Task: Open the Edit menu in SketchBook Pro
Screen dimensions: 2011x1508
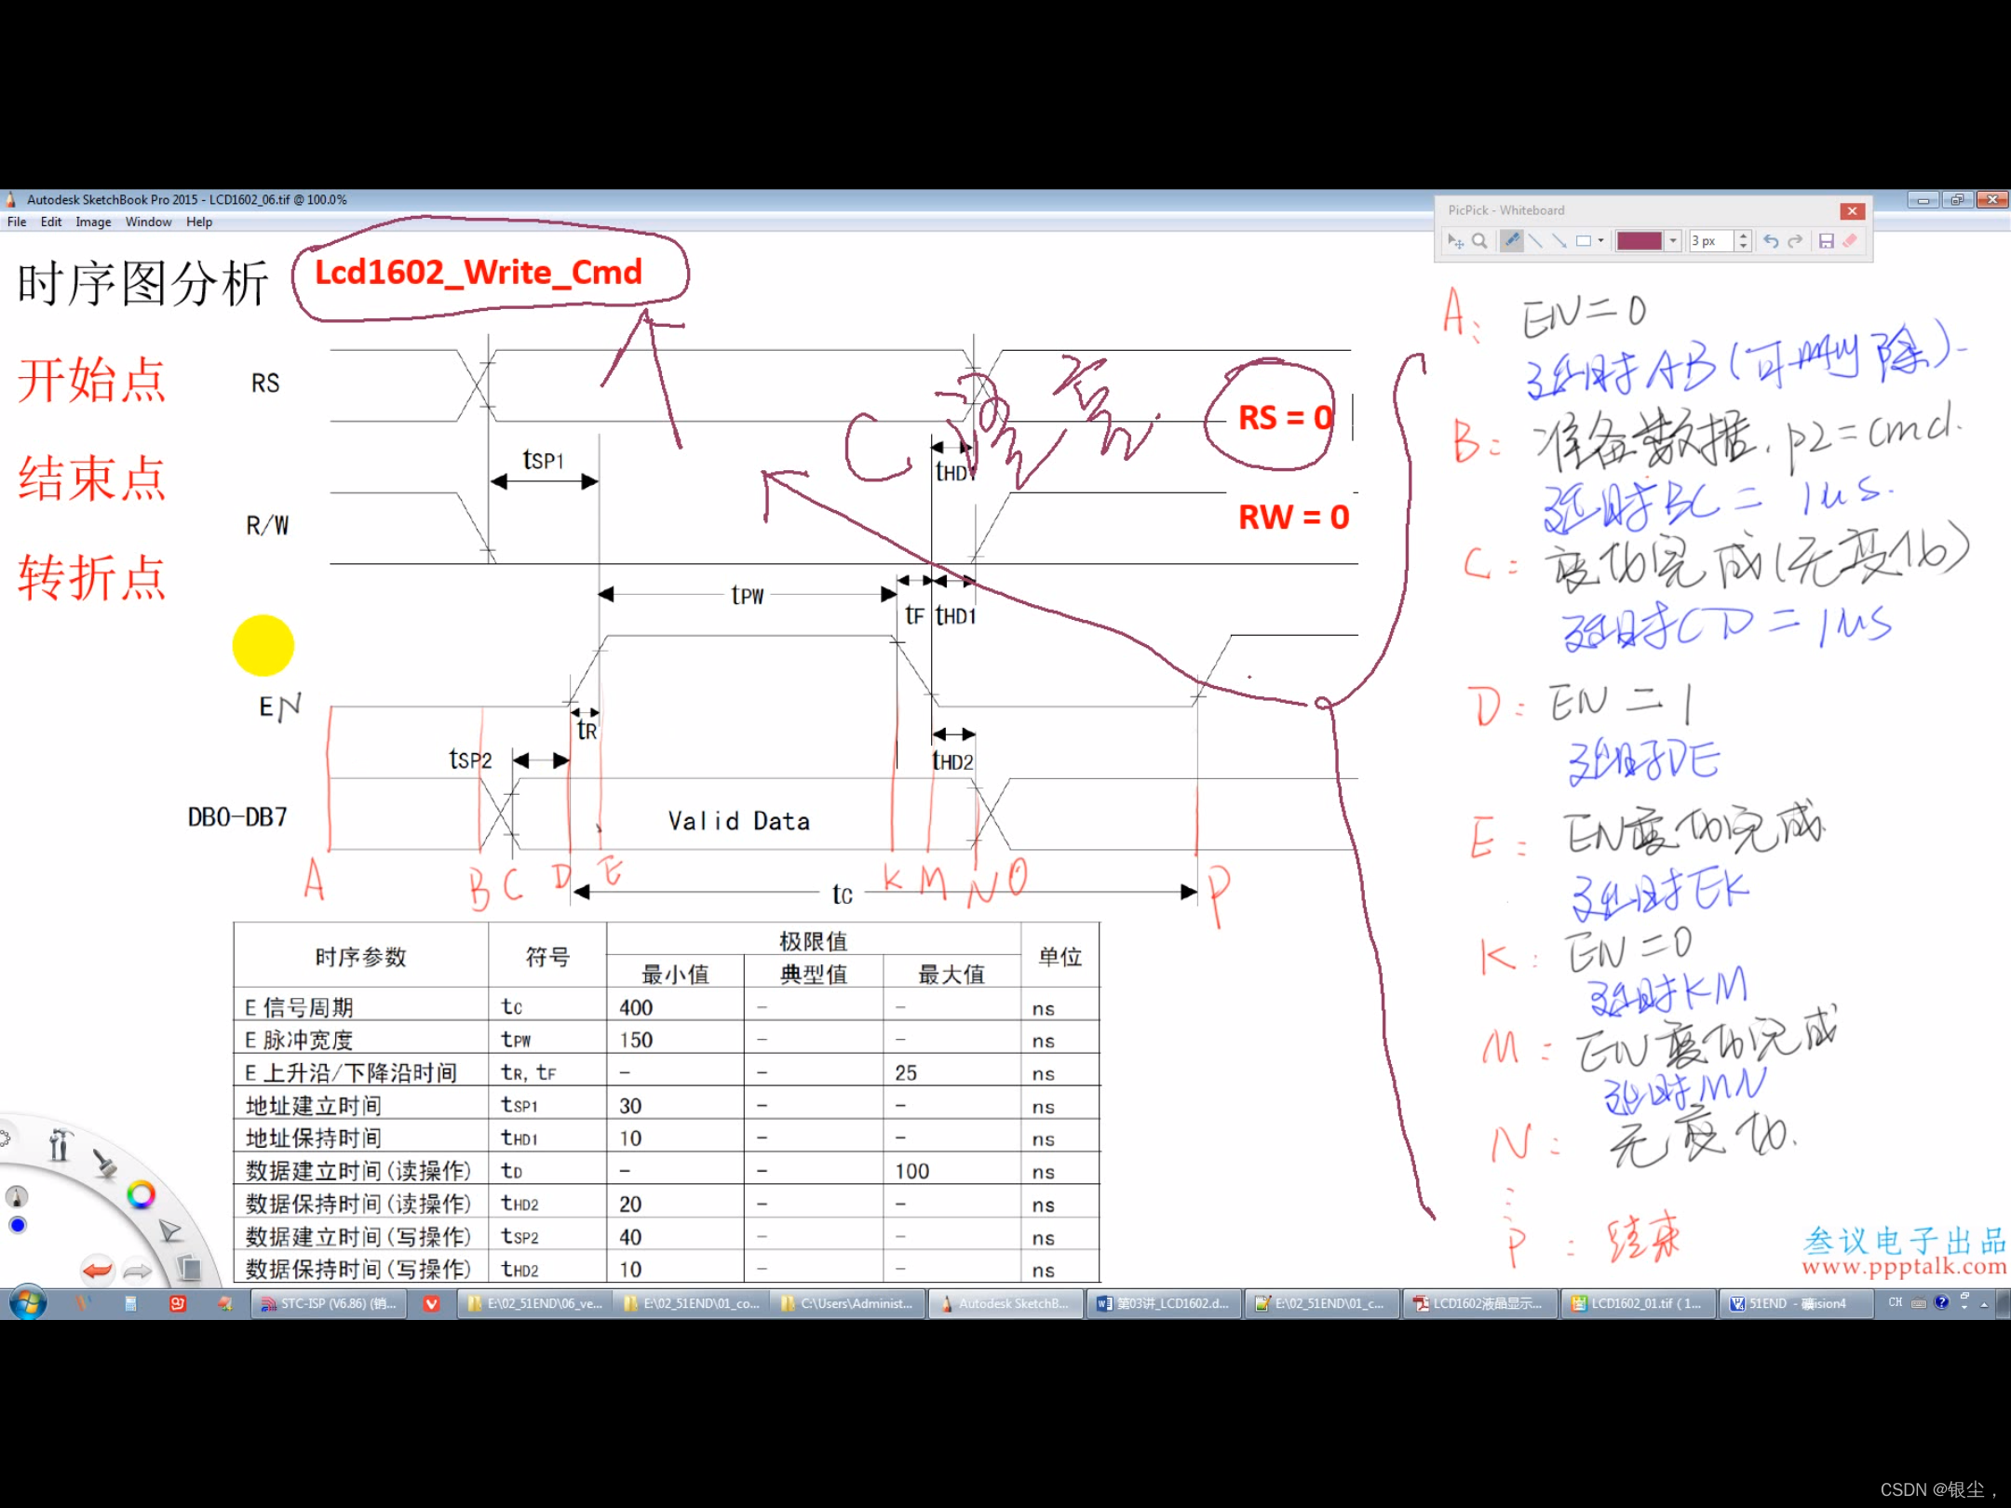Action: [51, 222]
